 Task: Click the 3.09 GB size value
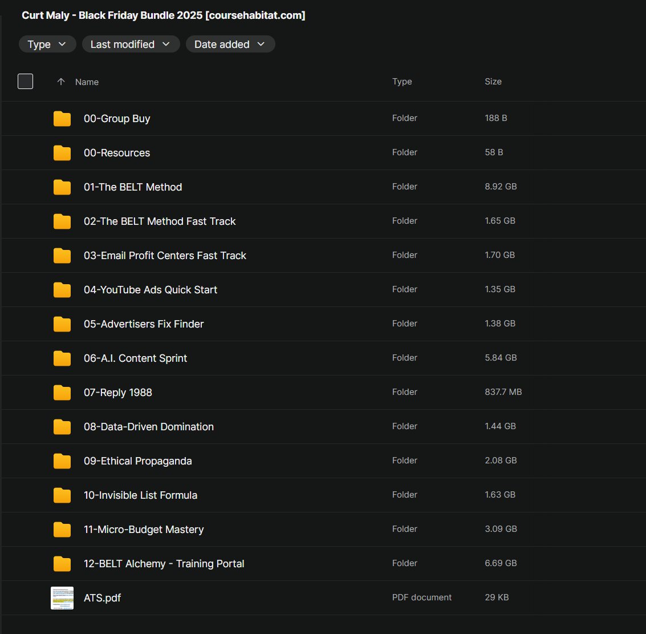(x=501, y=529)
